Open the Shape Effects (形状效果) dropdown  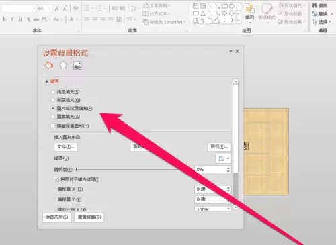(x=292, y=22)
